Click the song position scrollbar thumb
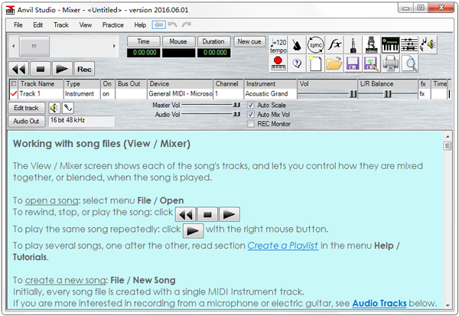Viewport: 459px width, 316px height. point(34,46)
